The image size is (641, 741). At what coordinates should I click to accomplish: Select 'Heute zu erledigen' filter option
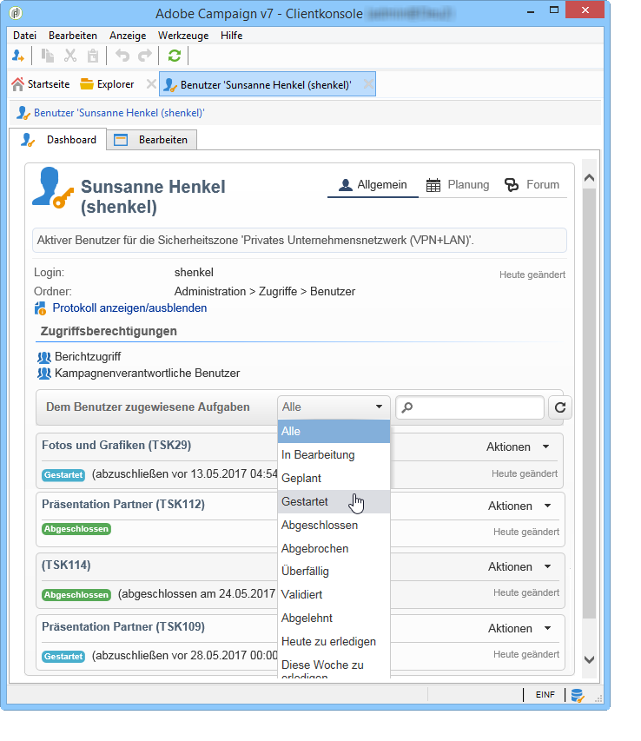(334, 642)
